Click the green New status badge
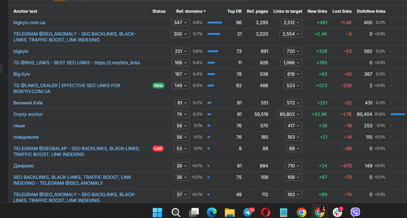 (x=158, y=86)
